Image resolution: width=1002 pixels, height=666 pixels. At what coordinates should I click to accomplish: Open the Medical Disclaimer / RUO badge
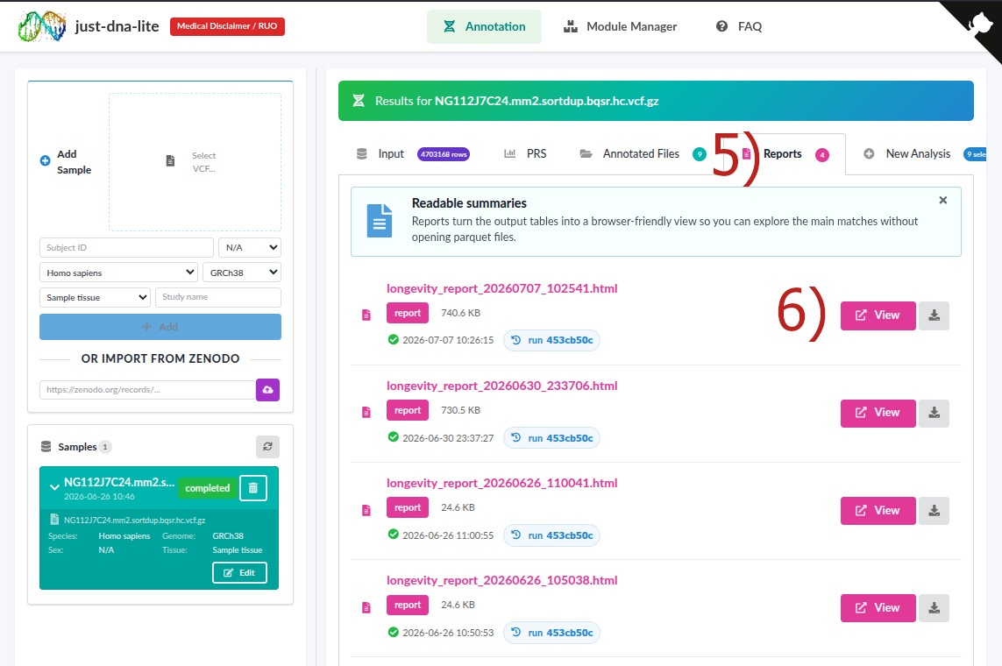(x=227, y=26)
